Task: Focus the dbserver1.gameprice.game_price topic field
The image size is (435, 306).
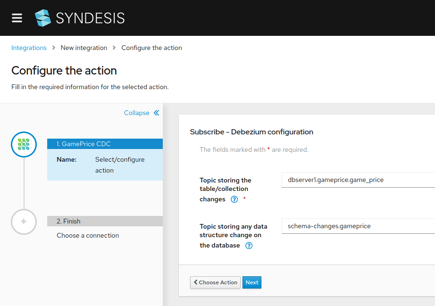Action: pyautogui.click(x=358, y=180)
